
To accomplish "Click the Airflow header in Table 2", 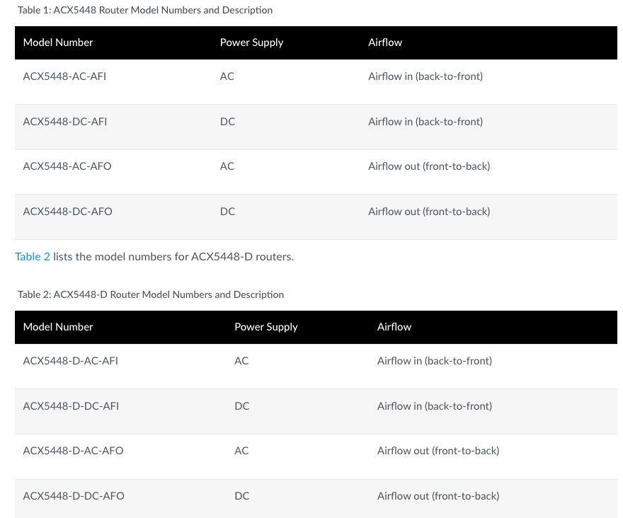I will [x=394, y=327].
